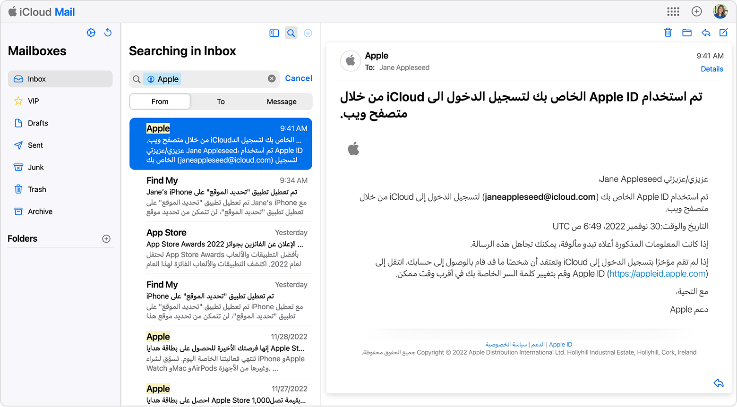Select the Message search filter tab

click(282, 102)
